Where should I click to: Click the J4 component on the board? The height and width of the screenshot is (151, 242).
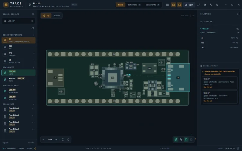pos(55,78)
